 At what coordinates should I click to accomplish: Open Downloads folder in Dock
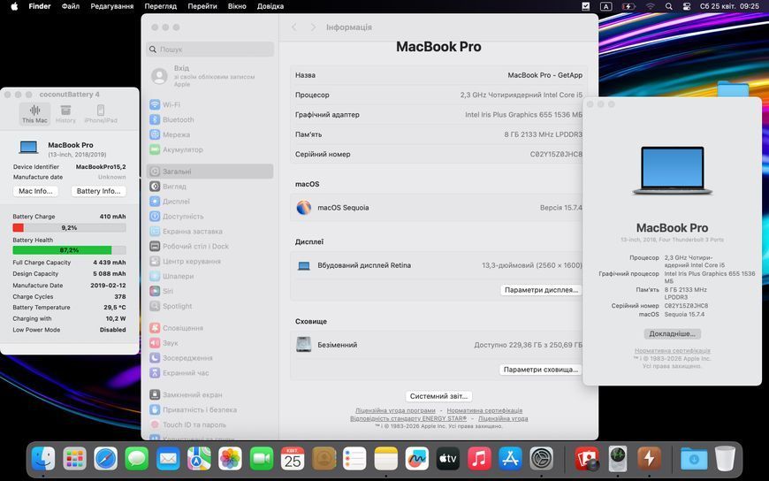[x=694, y=458]
